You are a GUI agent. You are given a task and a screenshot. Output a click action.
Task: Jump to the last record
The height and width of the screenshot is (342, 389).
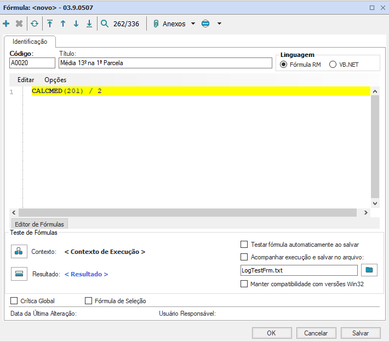89,24
